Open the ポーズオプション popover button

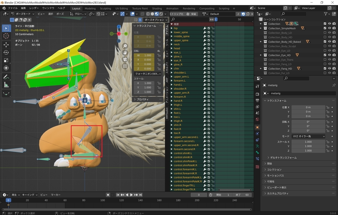click(x=156, y=20)
